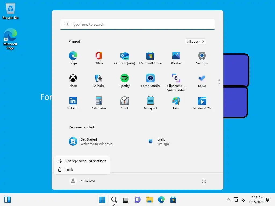
Task: Choose Lock from the account menu
Action: coord(82,170)
